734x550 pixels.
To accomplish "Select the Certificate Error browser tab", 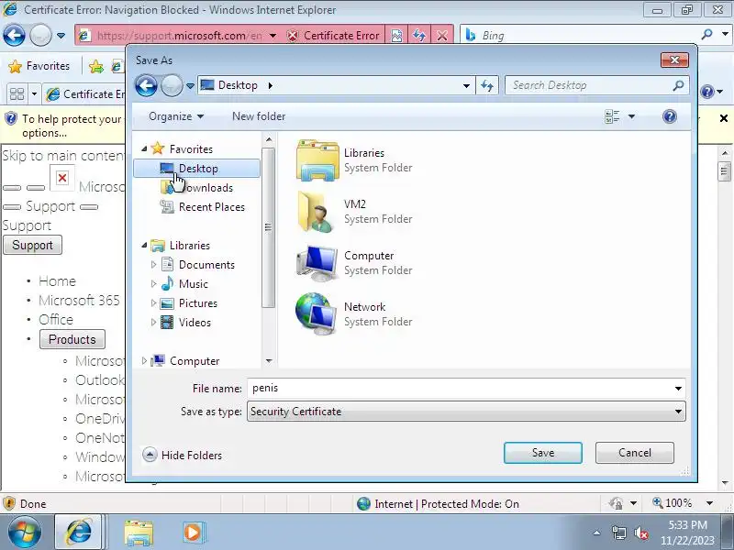I will 84,94.
